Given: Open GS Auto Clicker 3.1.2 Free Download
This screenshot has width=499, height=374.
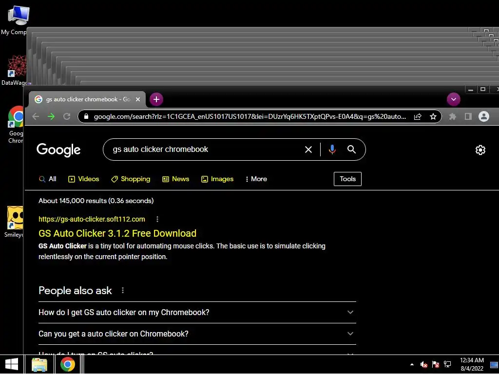Looking at the screenshot, I should (117, 233).
